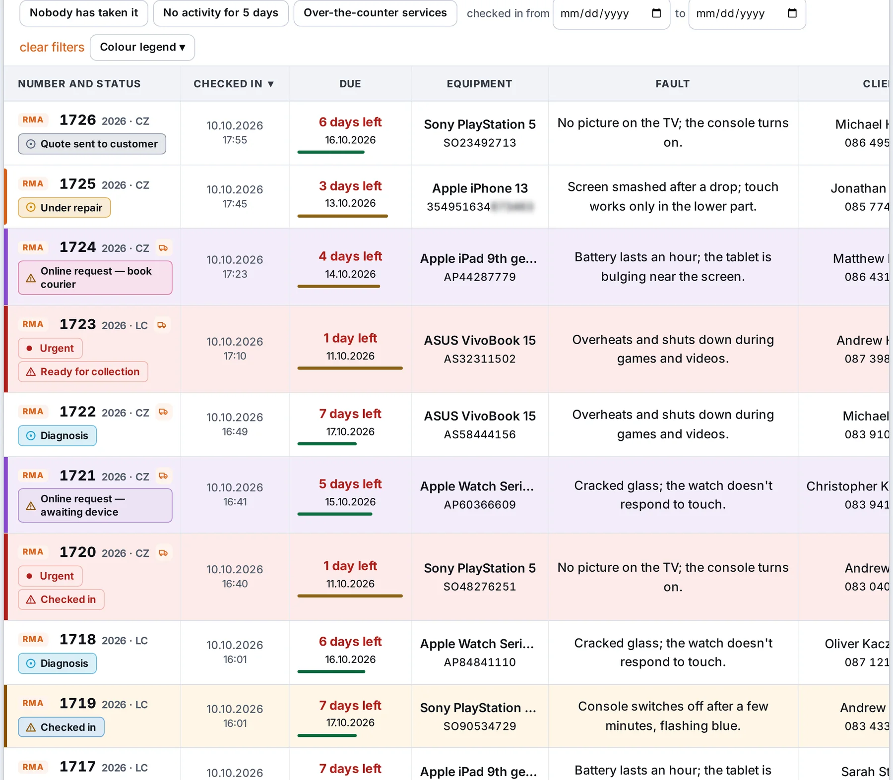The width and height of the screenshot is (893, 780).
Task: Click courier truck icon on RMA 1723
Action: coord(162,325)
